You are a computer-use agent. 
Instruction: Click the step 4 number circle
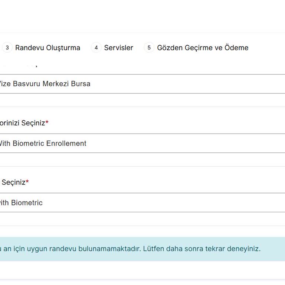[96, 47]
